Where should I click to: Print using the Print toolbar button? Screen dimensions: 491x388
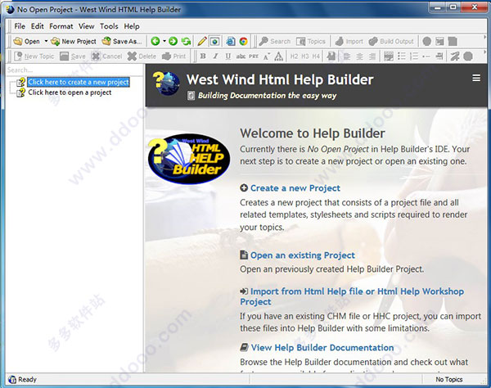point(173,56)
